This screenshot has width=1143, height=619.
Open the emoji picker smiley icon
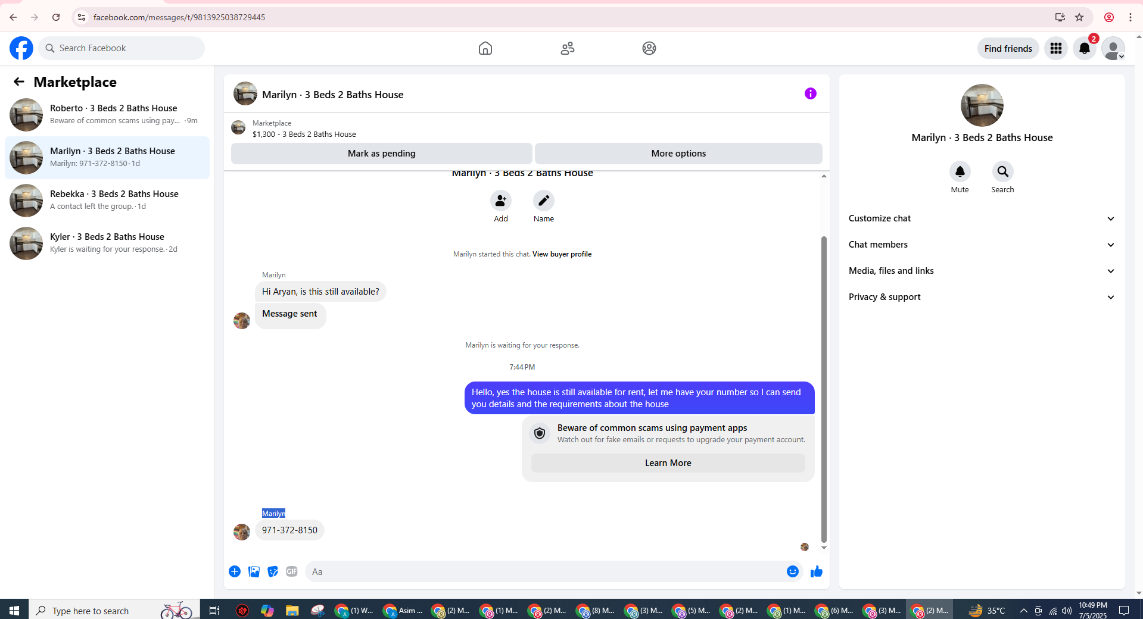click(792, 571)
